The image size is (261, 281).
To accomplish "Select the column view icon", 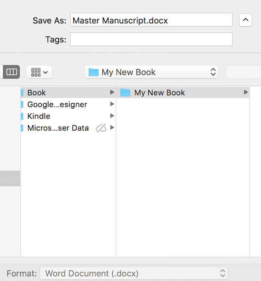I will (11, 72).
